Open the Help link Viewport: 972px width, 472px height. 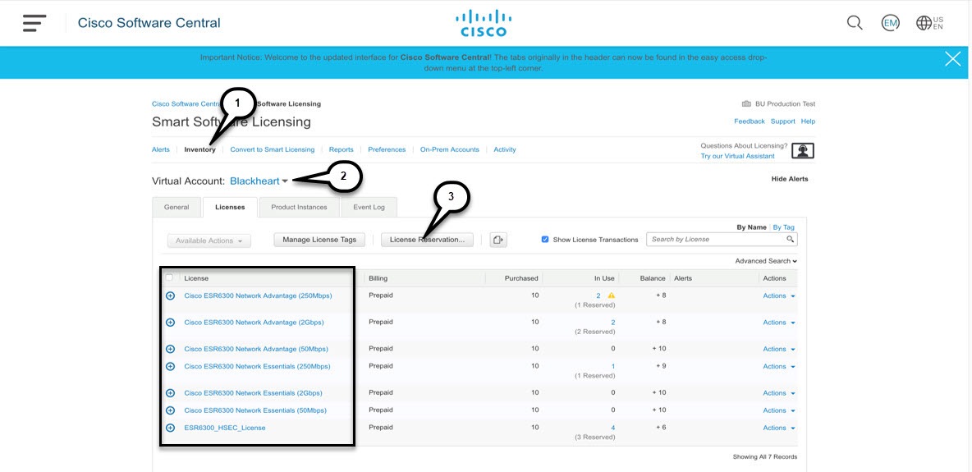[809, 121]
